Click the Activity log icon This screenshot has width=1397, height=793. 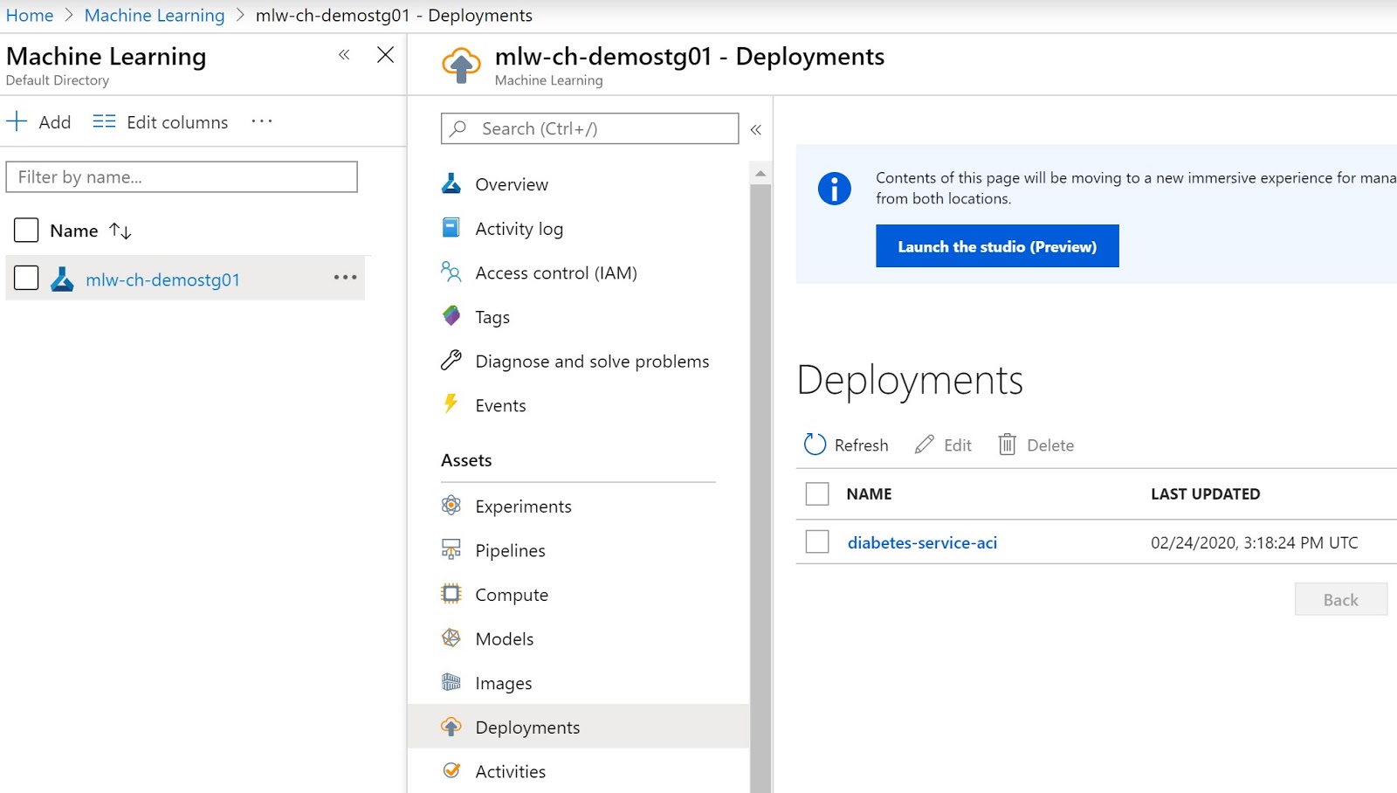pyautogui.click(x=451, y=228)
